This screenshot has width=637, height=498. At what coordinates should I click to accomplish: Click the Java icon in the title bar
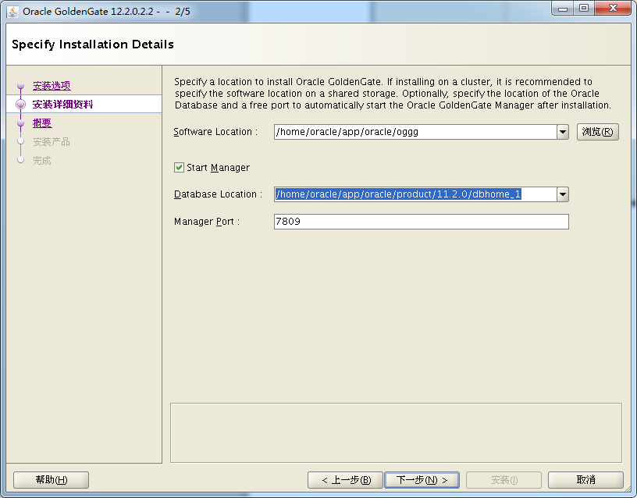click(12, 12)
